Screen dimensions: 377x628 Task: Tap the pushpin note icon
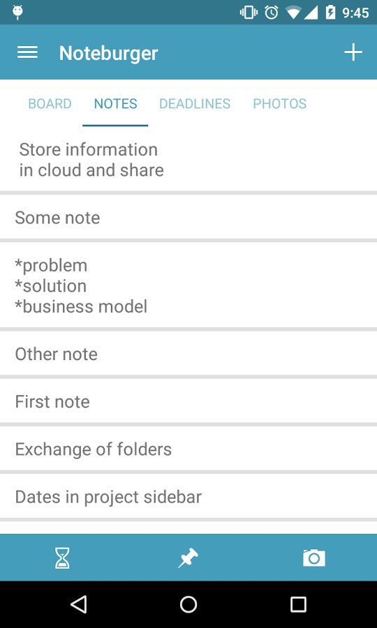(x=188, y=558)
